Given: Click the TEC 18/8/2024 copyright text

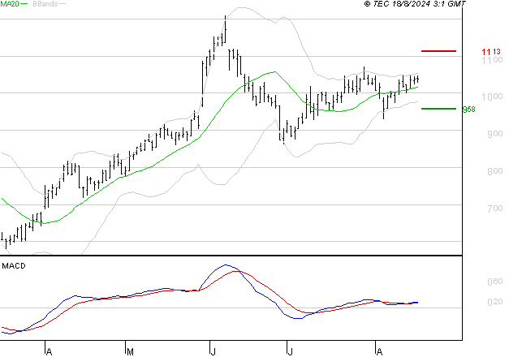Looking at the screenshot, I should pyautogui.click(x=415, y=4).
